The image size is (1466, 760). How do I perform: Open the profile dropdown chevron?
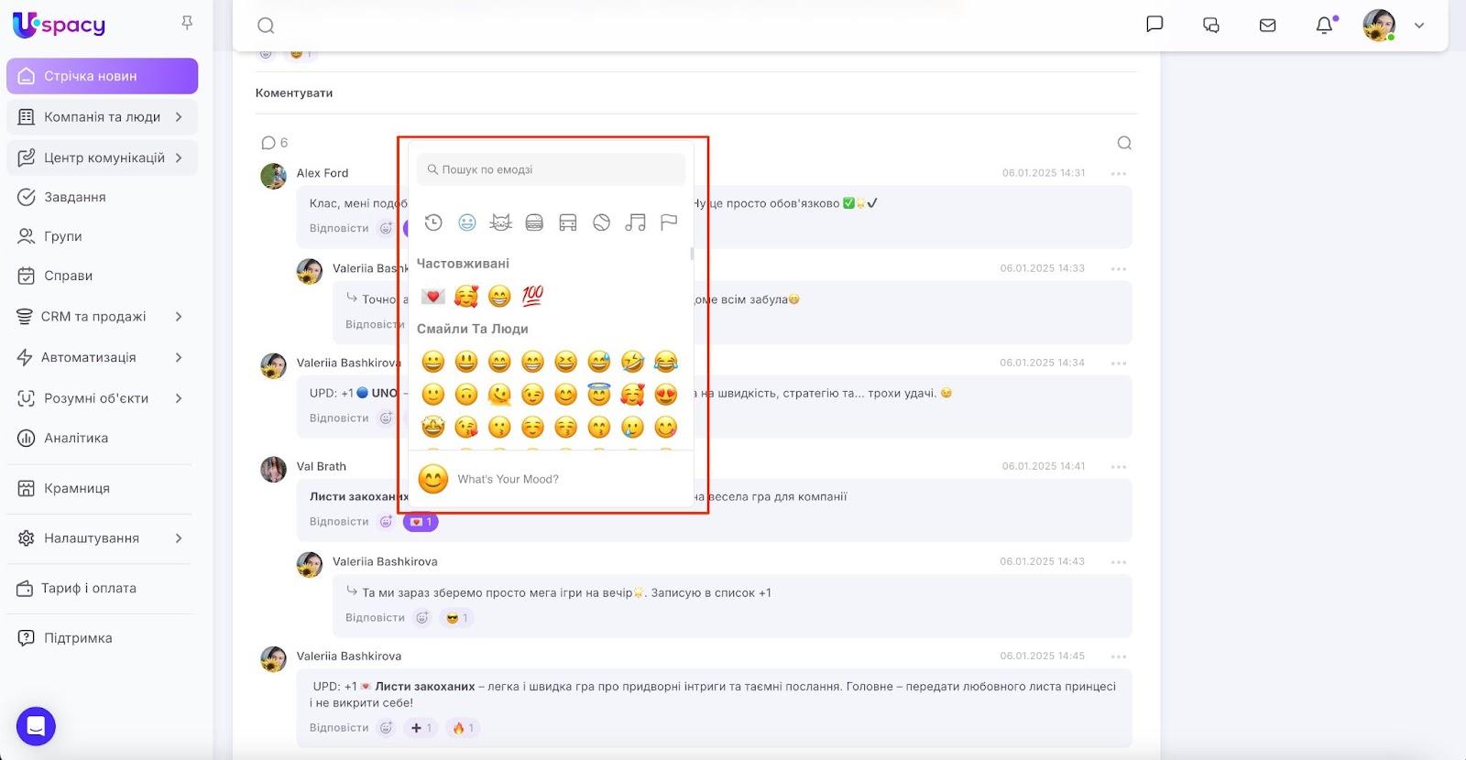click(x=1419, y=26)
